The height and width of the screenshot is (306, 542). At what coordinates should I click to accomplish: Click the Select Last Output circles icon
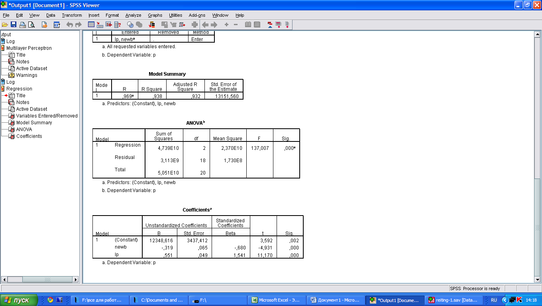pos(130,25)
